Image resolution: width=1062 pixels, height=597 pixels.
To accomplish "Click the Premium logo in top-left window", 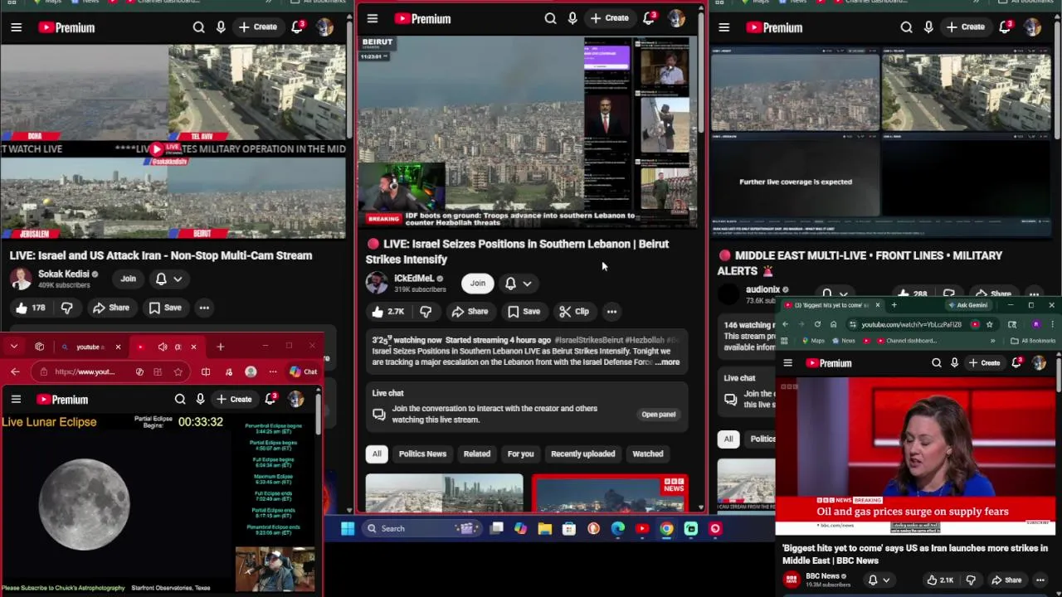I will (x=66, y=27).
